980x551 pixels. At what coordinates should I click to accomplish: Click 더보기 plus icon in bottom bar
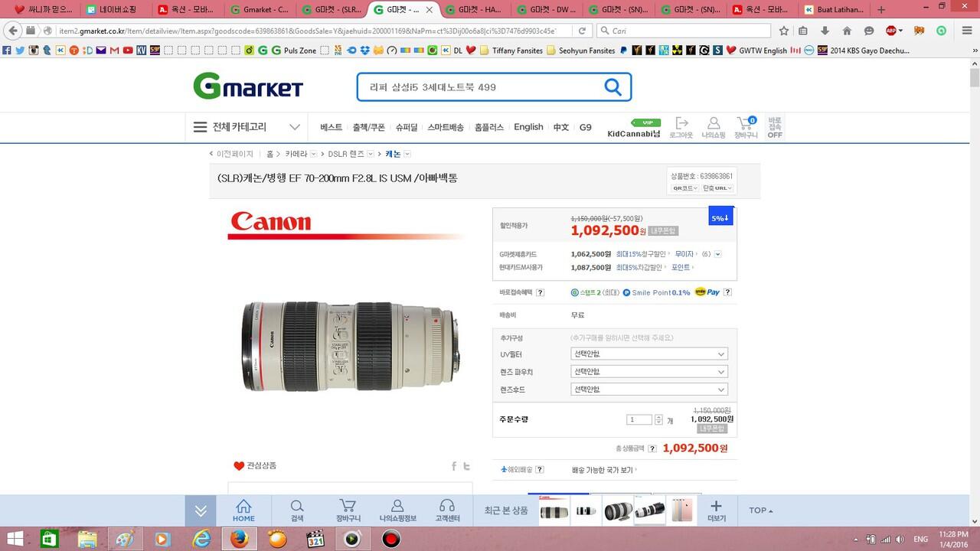click(x=716, y=511)
